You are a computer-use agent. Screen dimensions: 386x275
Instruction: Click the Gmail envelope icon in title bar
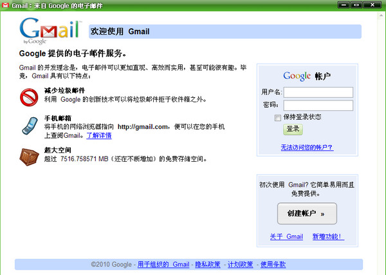point(5,5)
